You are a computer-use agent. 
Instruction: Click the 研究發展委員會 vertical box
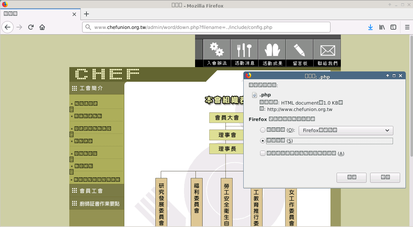pos(161,202)
